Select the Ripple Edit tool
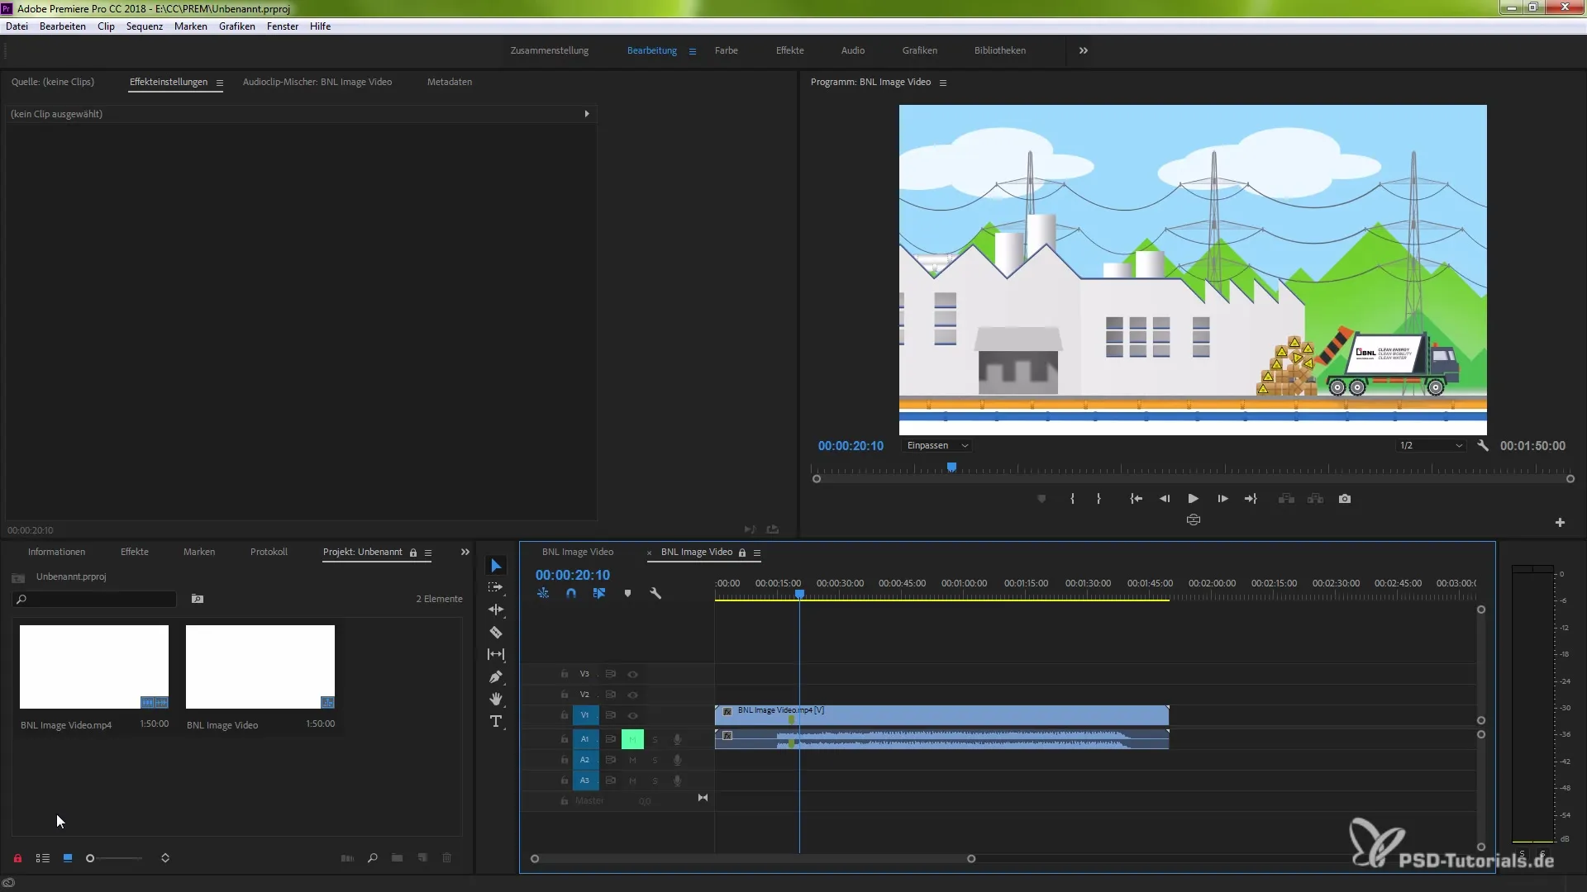This screenshot has width=1587, height=892. [496, 610]
